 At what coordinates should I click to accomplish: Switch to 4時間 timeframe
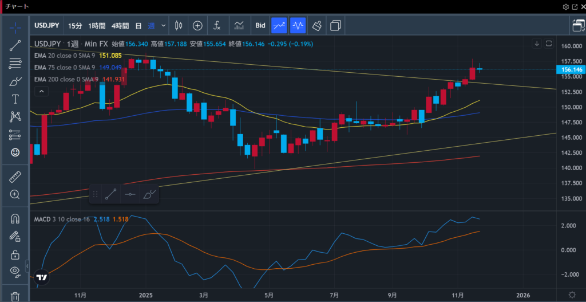click(120, 25)
